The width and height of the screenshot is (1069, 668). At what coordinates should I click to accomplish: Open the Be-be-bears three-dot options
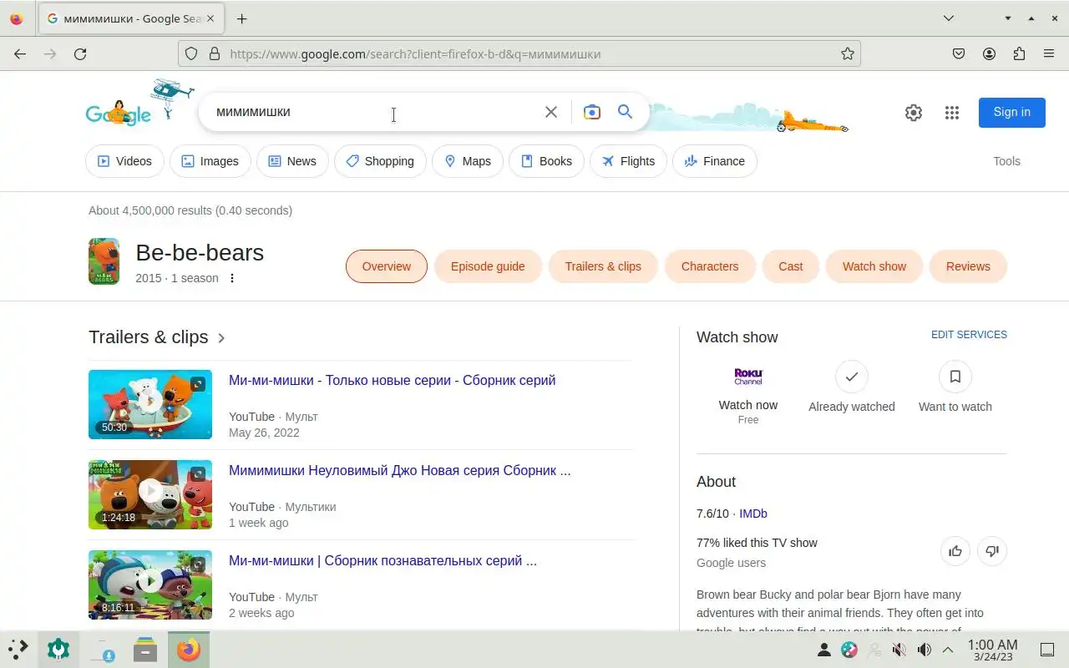(232, 278)
